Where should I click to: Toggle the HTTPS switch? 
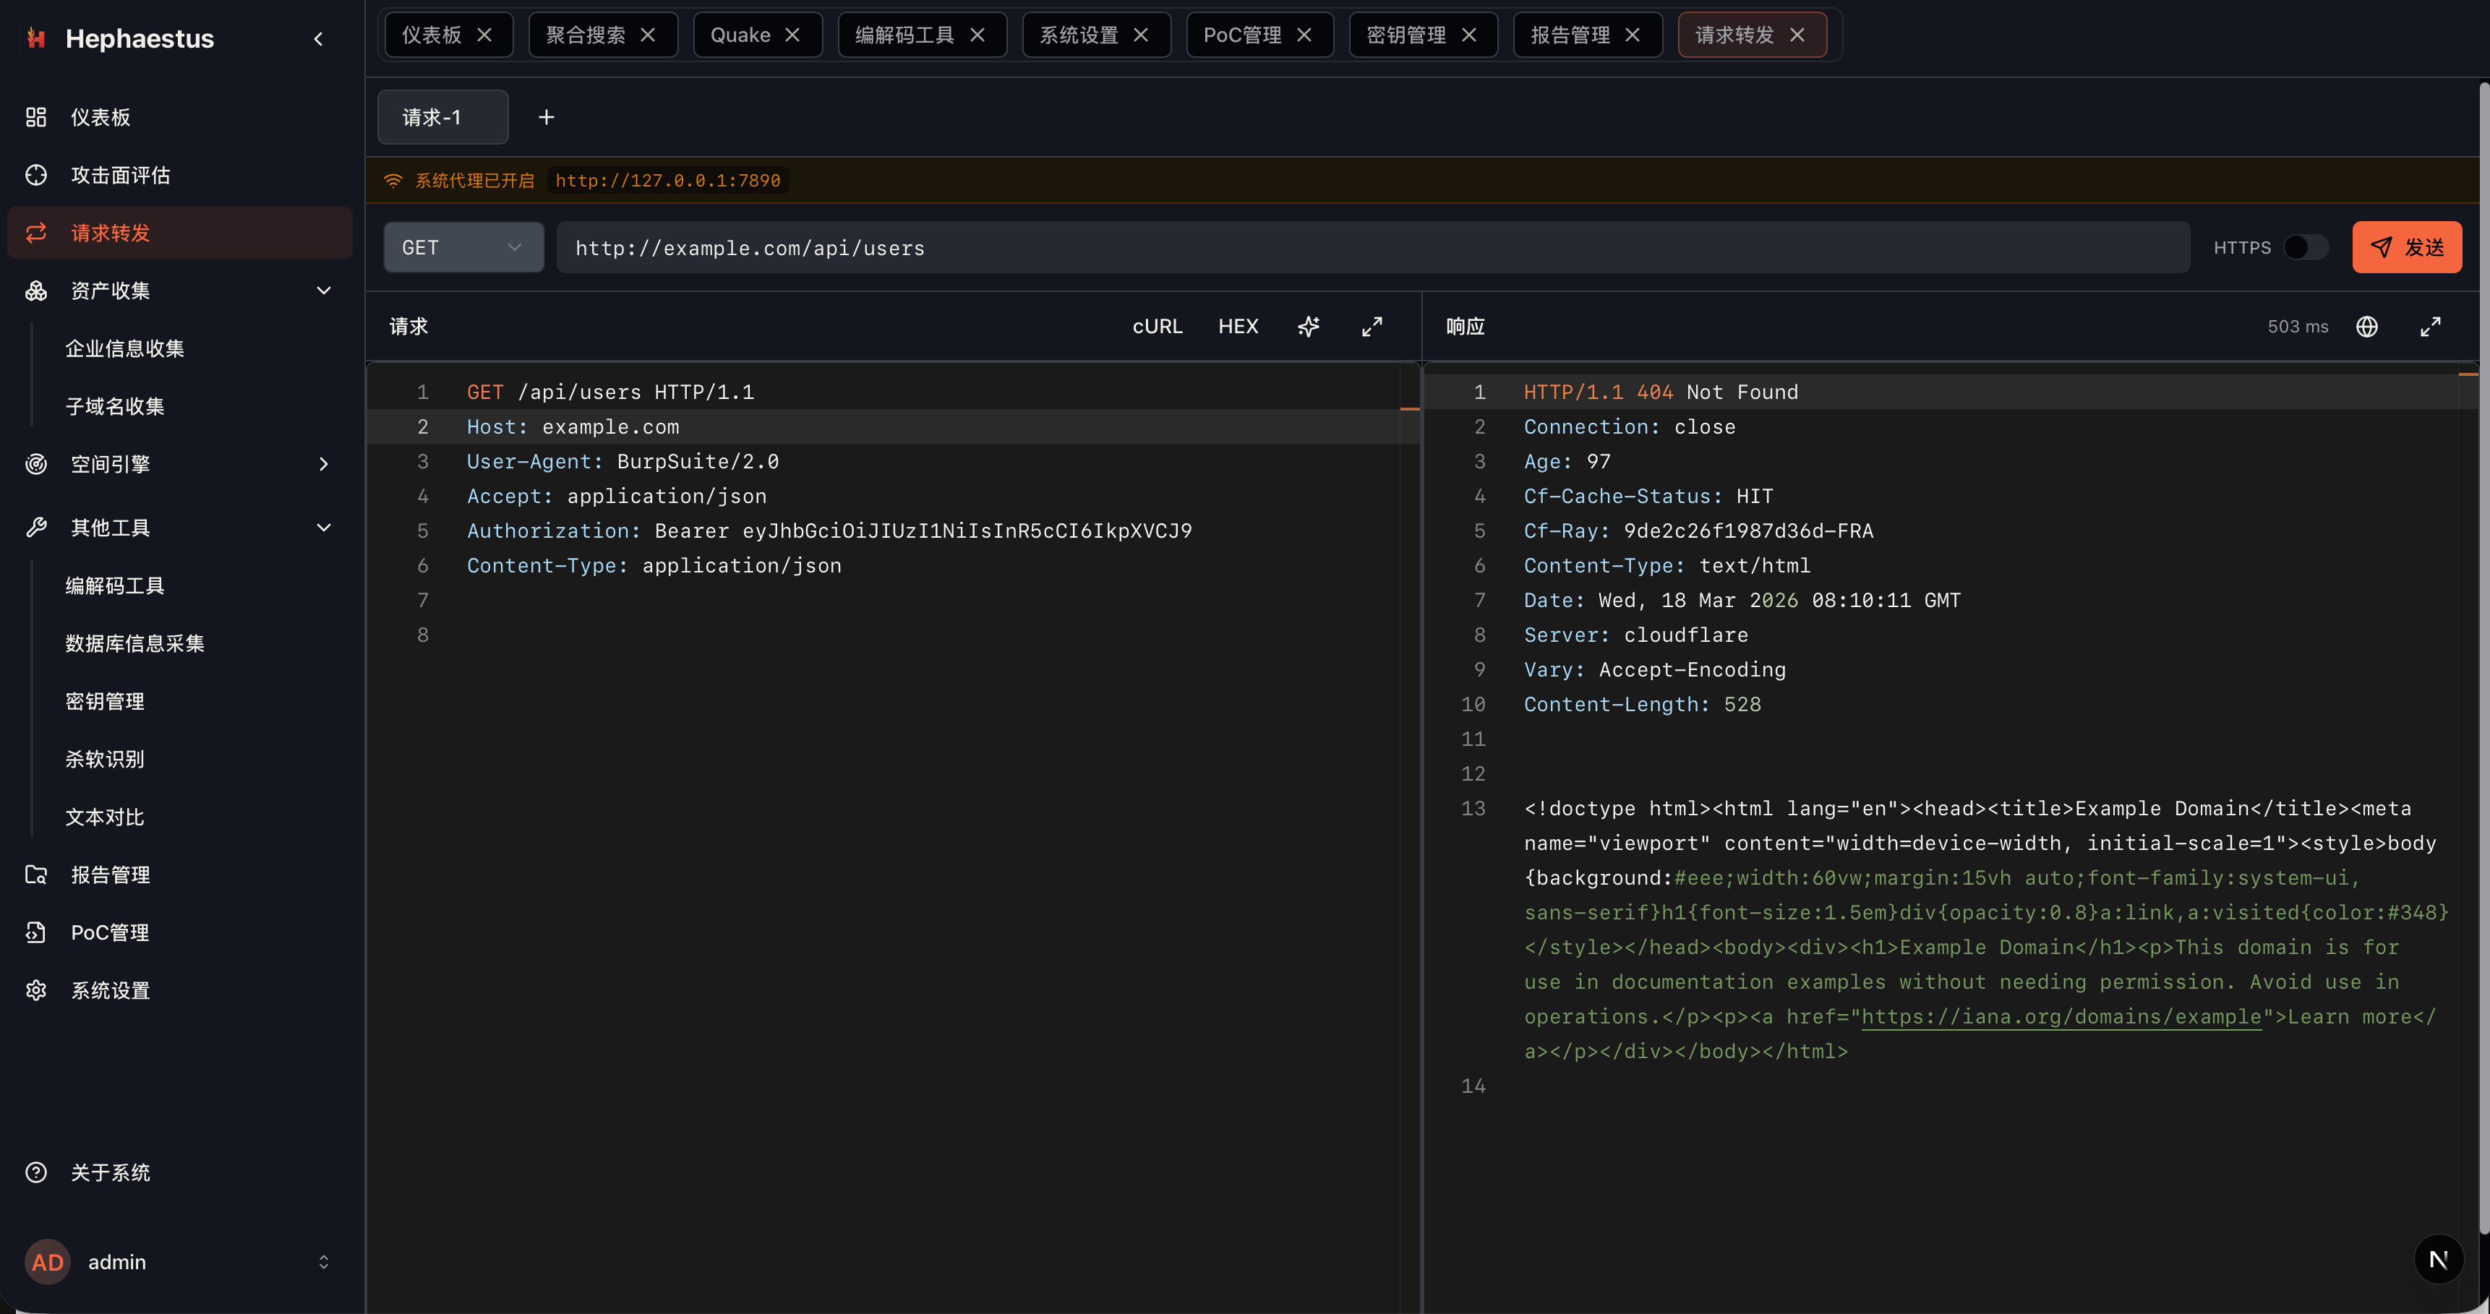pos(2306,247)
